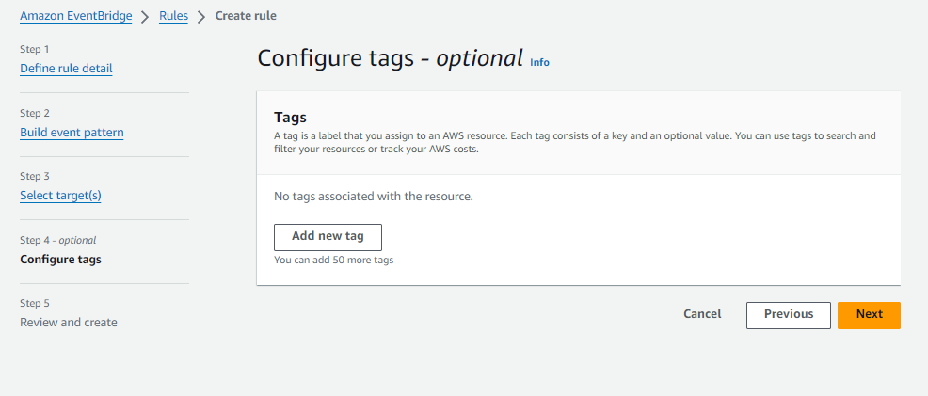Viewport: 928px width, 396px height.
Task: Open Step 3 Select target(s)
Action: (60, 196)
